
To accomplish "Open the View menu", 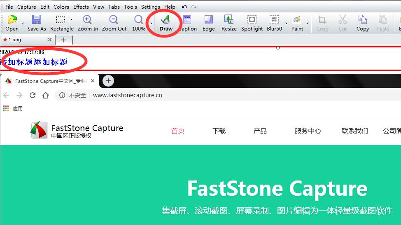I will tap(98, 7).
